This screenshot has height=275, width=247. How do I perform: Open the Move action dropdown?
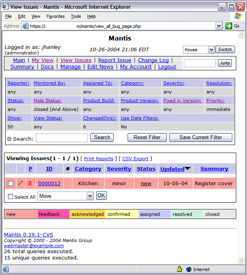(90, 196)
